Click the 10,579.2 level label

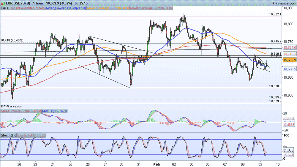click(275, 101)
